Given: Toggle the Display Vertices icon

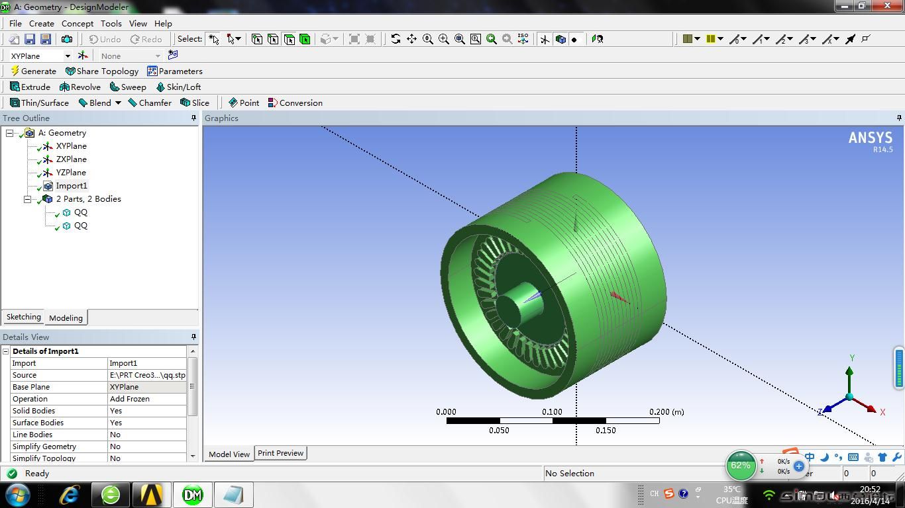Looking at the screenshot, I should pyautogui.click(x=865, y=38).
